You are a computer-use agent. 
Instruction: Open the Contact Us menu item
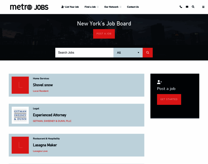click(133, 7)
